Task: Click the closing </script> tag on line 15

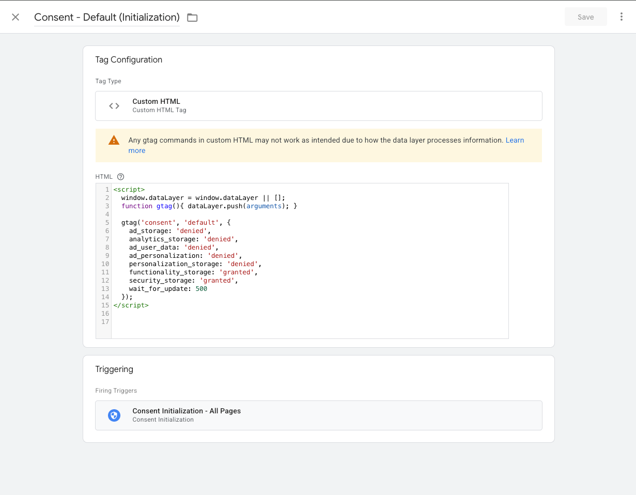Action: click(131, 305)
